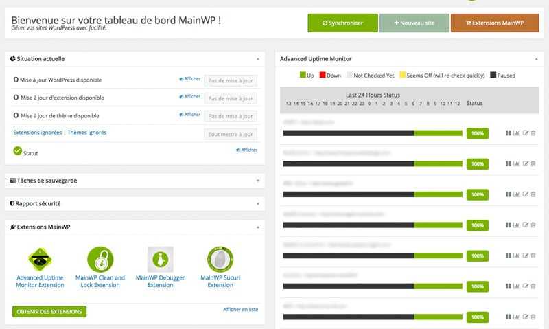
Task: Click the Tout mettre à jour button
Action: tap(231, 134)
